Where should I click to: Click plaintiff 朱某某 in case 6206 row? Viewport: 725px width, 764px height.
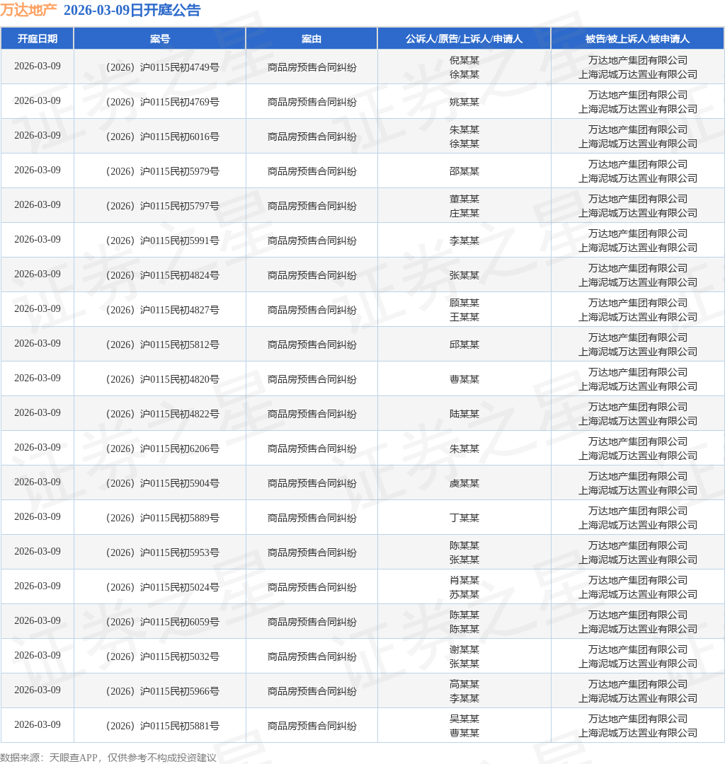464,448
